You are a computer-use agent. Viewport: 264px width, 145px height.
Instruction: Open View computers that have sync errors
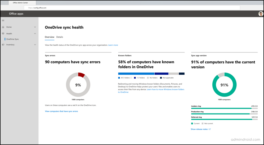pyautogui.click(x=61, y=111)
